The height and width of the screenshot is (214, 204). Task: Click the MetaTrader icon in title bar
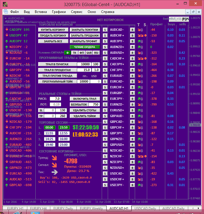point(5,4)
